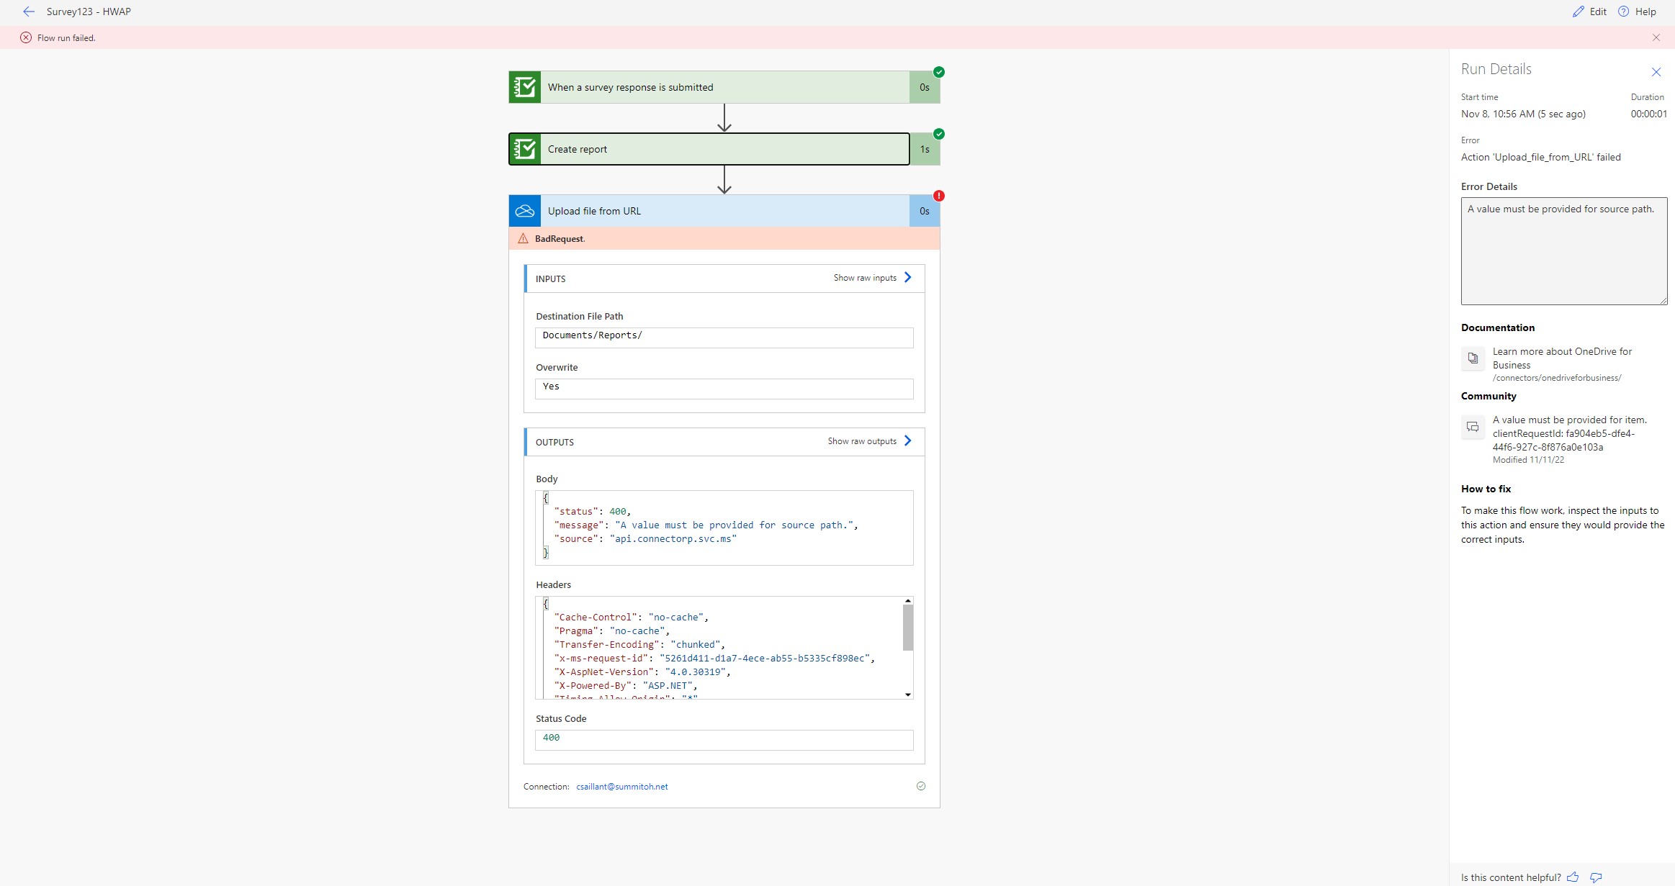1675x886 pixels.
Task: Click the Overwrite value field
Action: (x=724, y=389)
